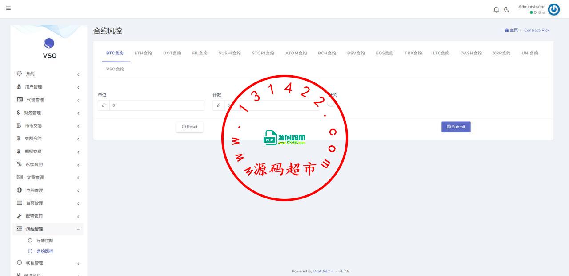Click the bars icon beside 首页管理

click(x=19, y=203)
